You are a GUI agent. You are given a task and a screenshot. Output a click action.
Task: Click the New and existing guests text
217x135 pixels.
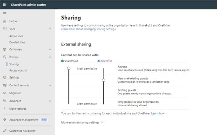133,78
